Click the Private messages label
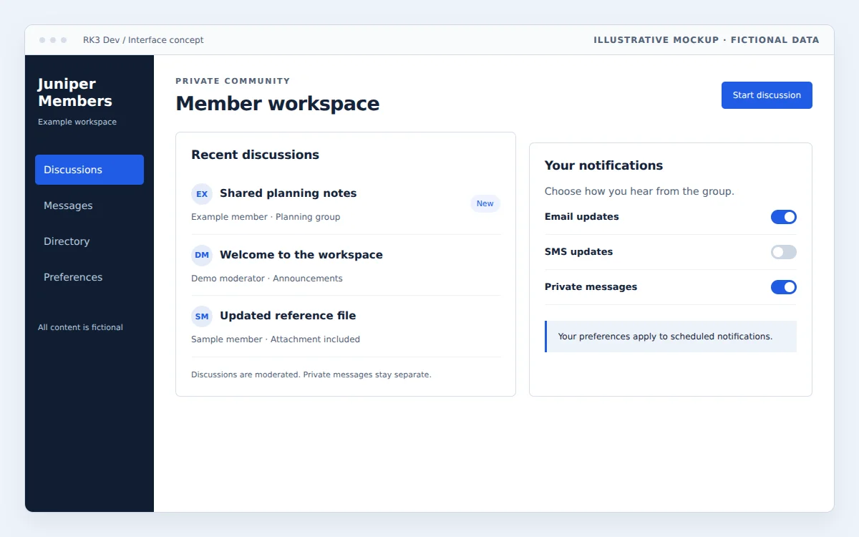The height and width of the screenshot is (537, 859). click(591, 287)
